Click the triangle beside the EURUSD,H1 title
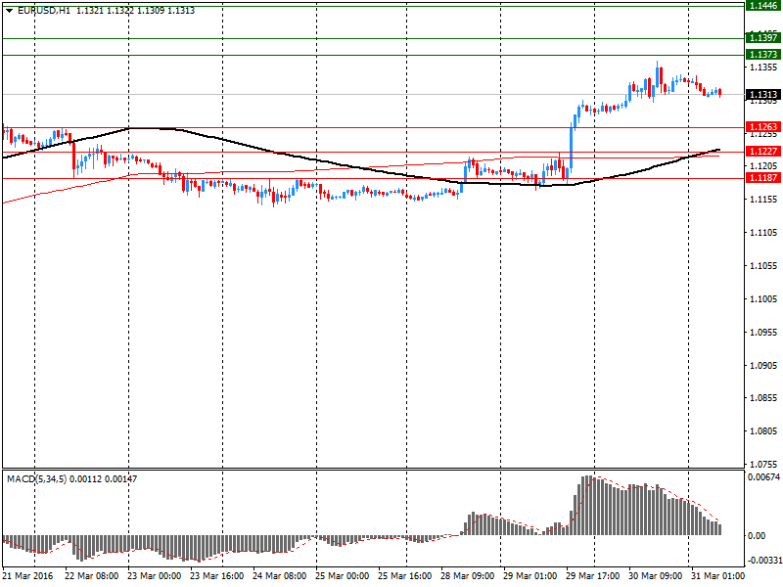Viewport: 783px width, 587px height. click(x=9, y=11)
